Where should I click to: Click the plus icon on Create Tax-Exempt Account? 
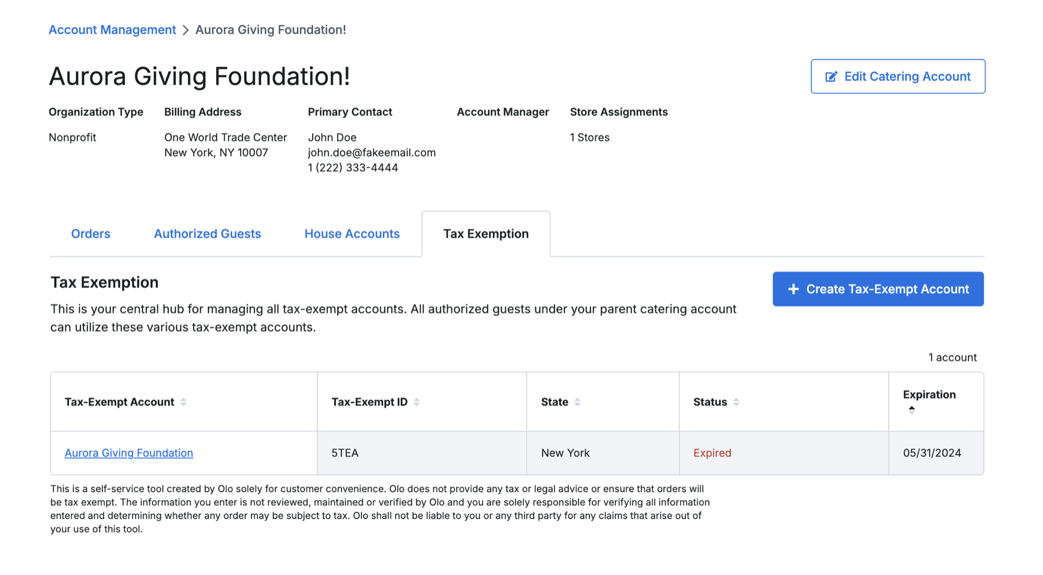pyautogui.click(x=793, y=289)
